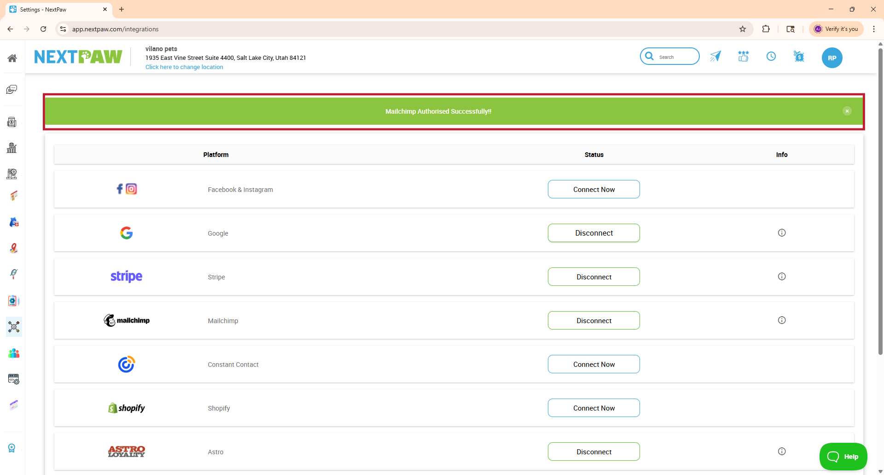Click the browser address bar URL

(115, 29)
